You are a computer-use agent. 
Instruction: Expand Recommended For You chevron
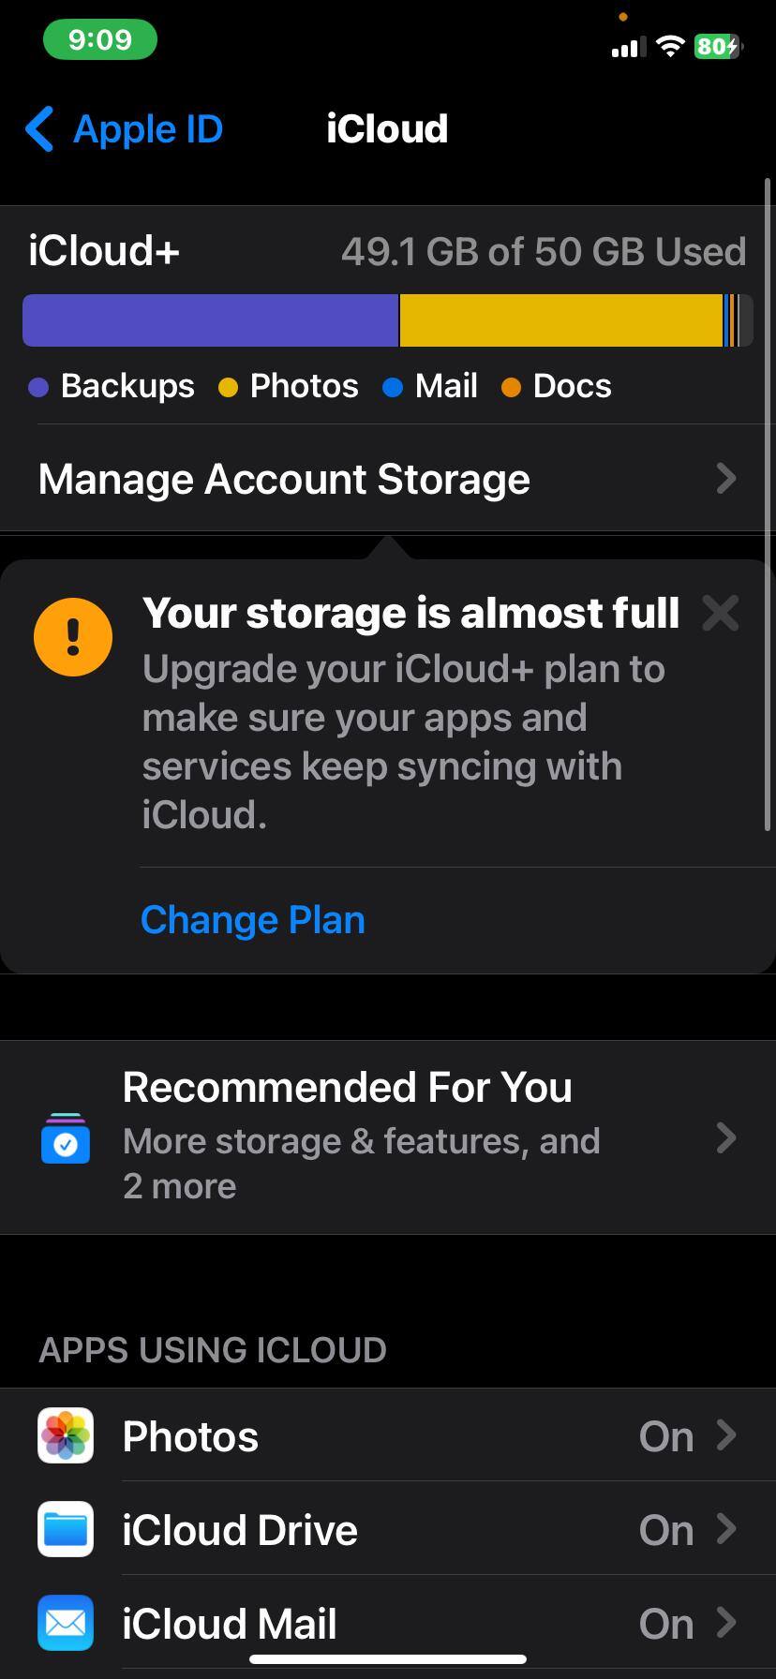[726, 1137]
